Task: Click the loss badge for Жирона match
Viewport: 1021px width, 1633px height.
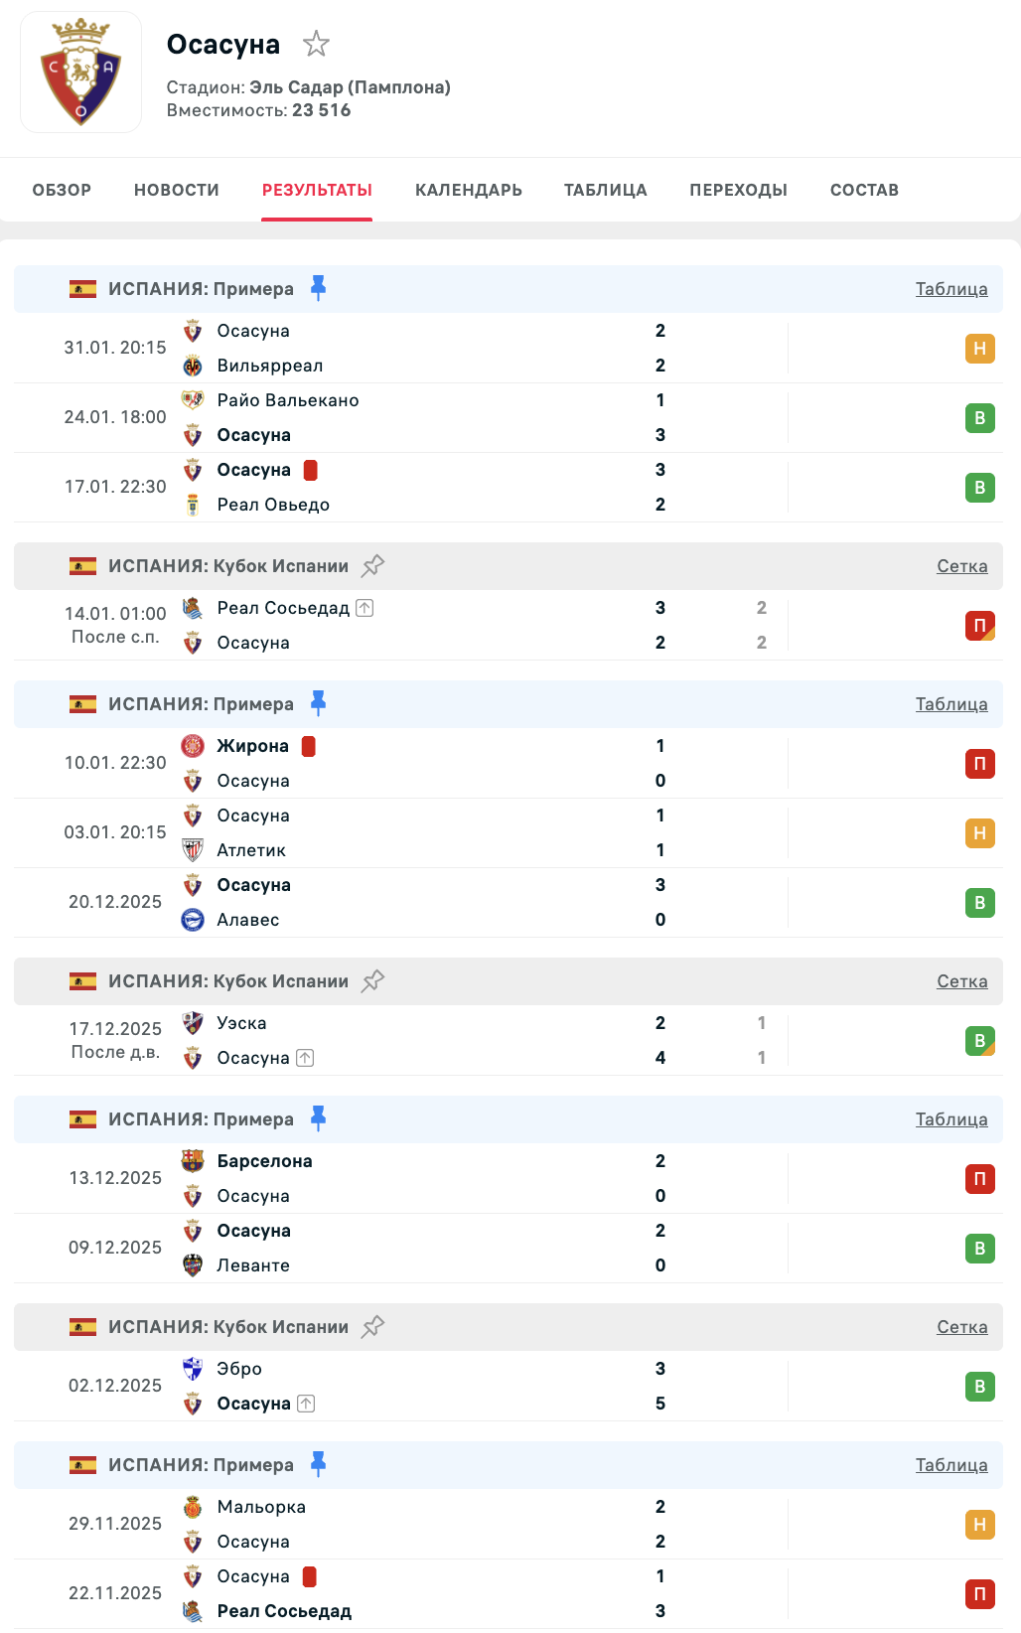Action: [x=979, y=764]
